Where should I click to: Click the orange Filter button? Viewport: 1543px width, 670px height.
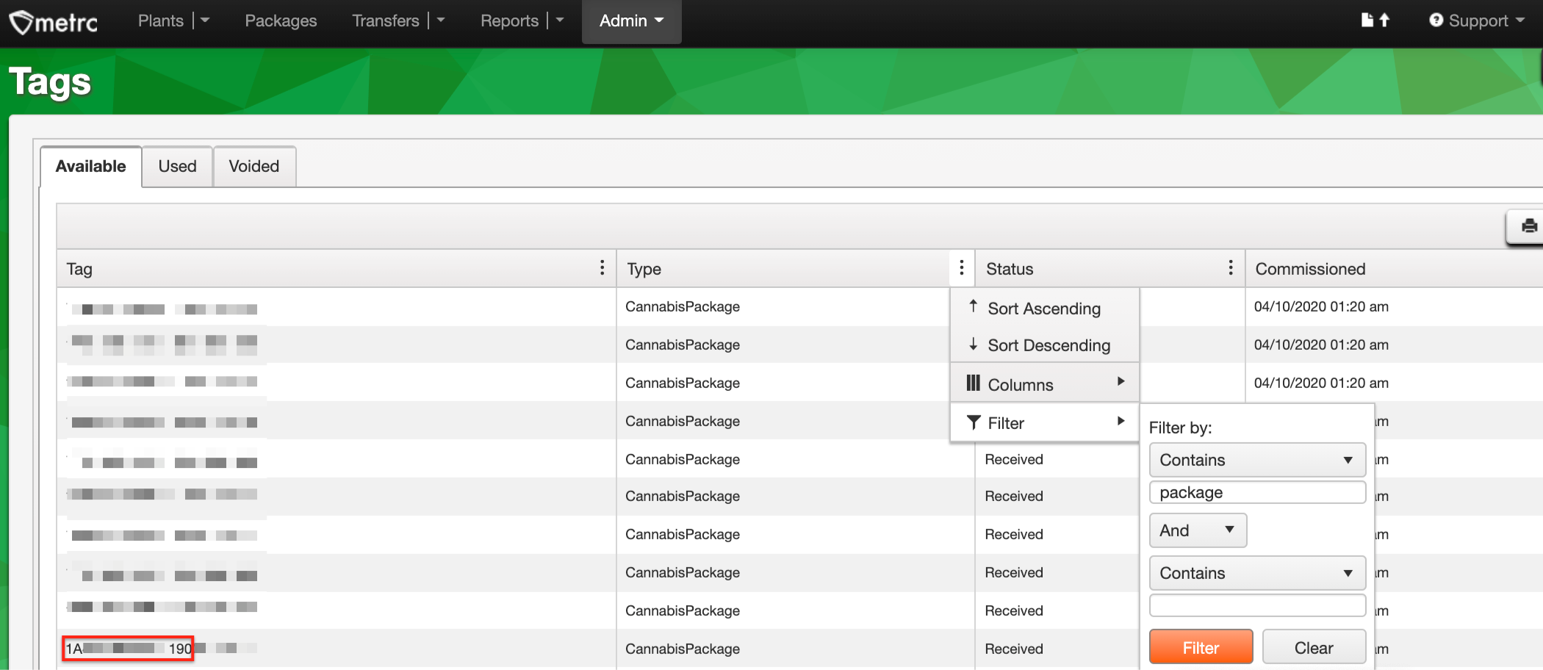click(x=1201, y=646)
